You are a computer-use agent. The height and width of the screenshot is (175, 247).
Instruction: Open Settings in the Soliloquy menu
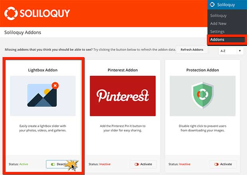(x=217, y=31)
